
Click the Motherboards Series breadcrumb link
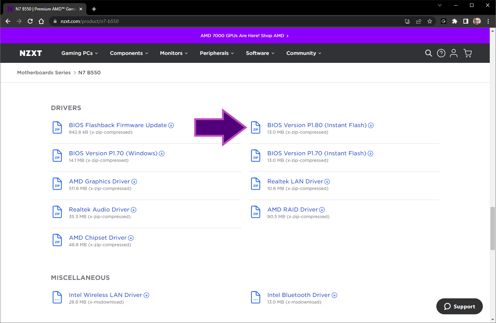[44, 73]
